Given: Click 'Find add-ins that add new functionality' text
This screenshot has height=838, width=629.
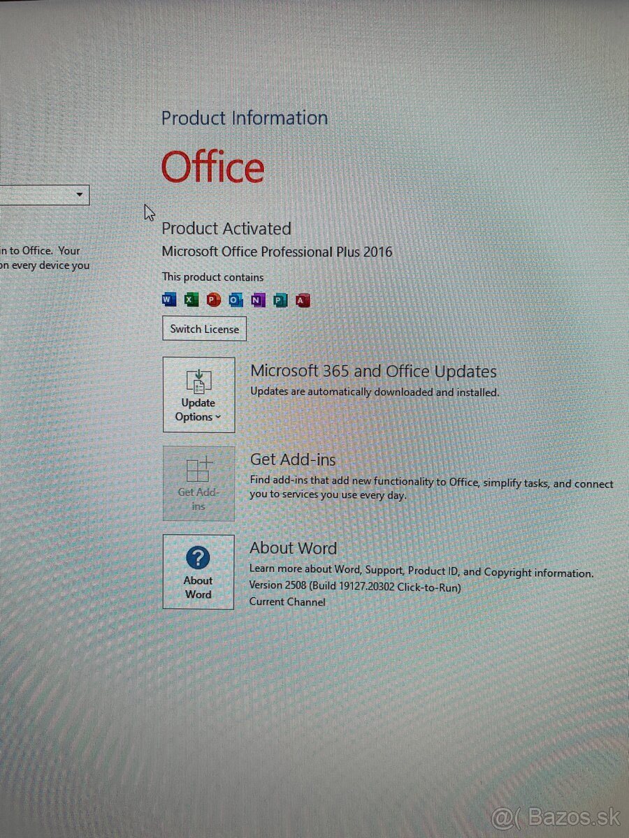Looking at the screenshot, I should [431, 489].
